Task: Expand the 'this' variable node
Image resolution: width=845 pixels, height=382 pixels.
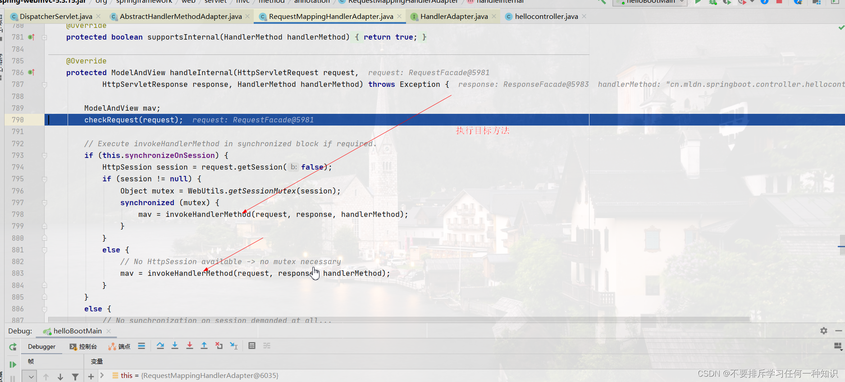Action: tap(102, 375)
